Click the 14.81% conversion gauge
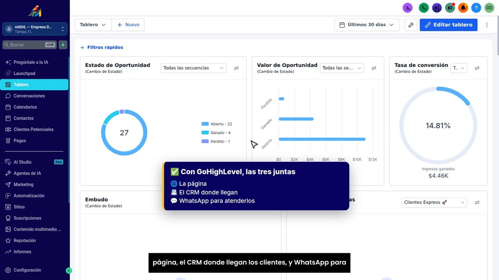Image resolution: width=499 pixels, height=280 pixels. point(438,126)
